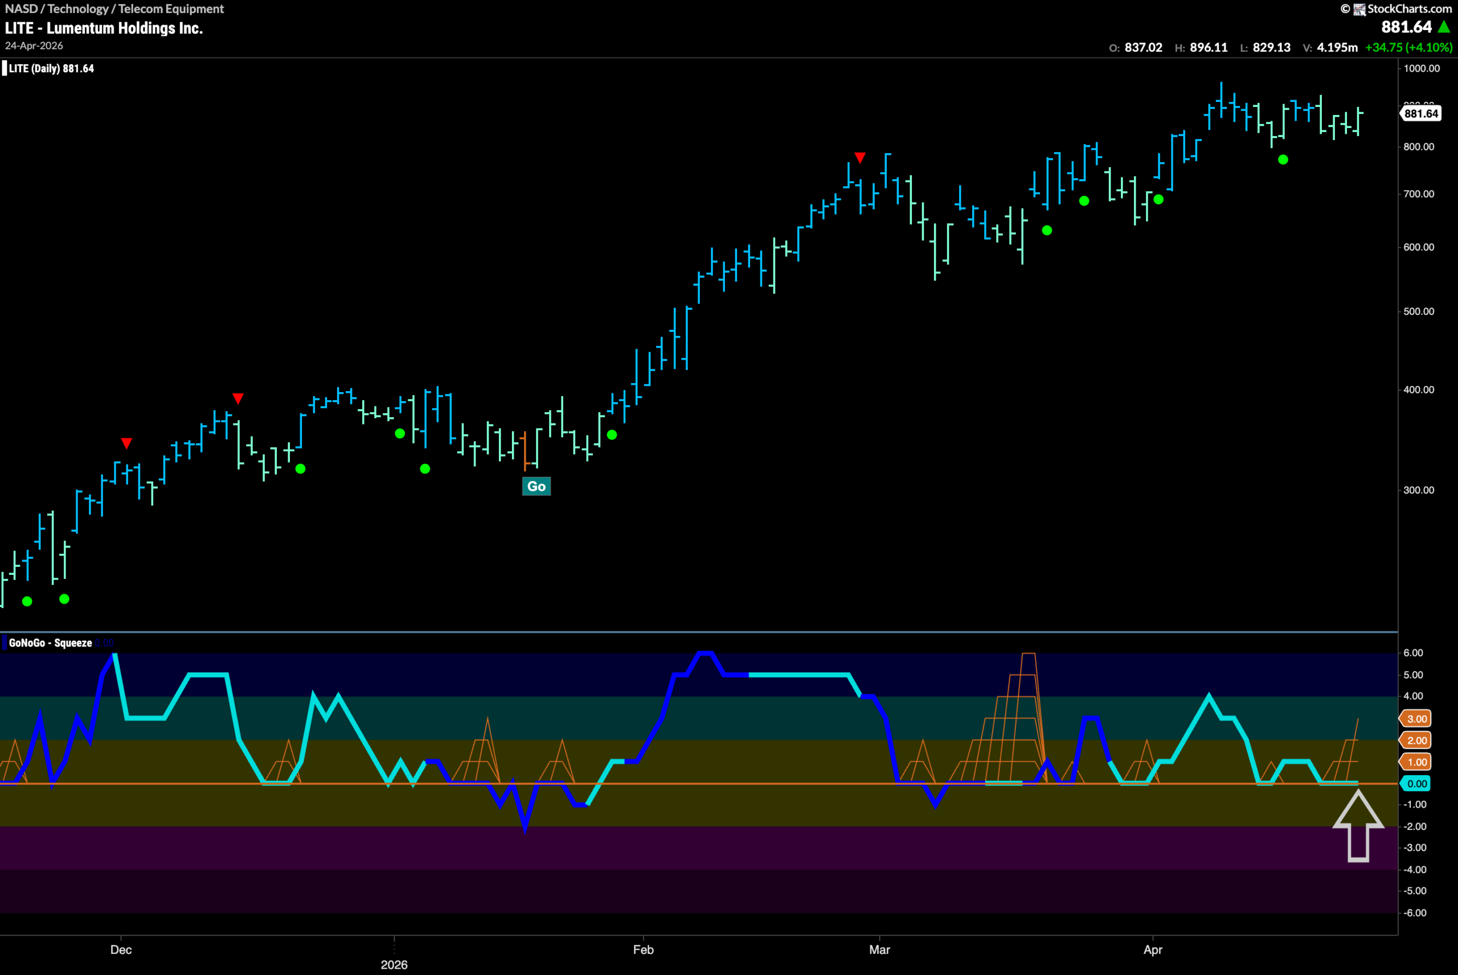This screenshot has height=975, width=1458.
Task: Click the green up arrow beside the price
Action: click(1444, 27)
